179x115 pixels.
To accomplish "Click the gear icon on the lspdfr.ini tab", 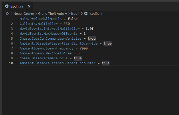I will click(x=7, y=6).
